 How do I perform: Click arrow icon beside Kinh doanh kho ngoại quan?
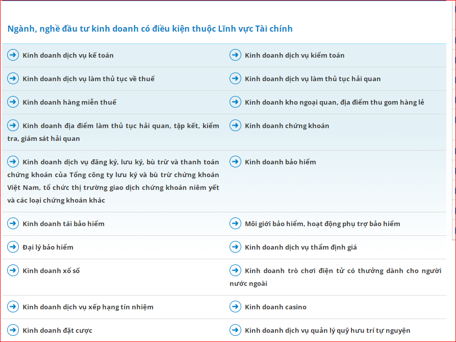[235, 102]
